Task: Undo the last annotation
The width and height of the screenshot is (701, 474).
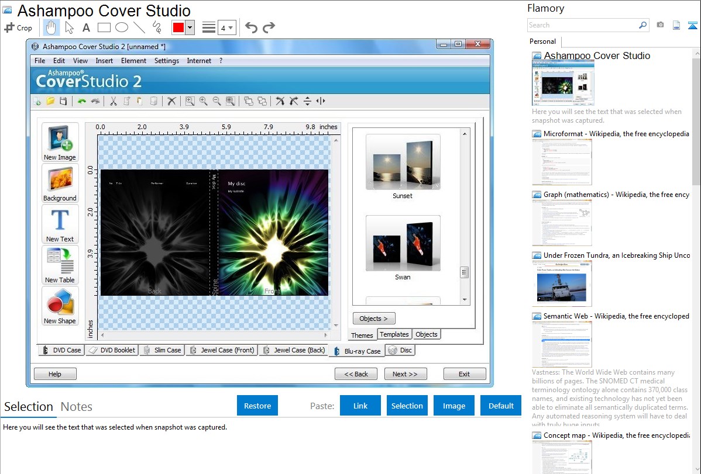Action: (x=251, y=27)
